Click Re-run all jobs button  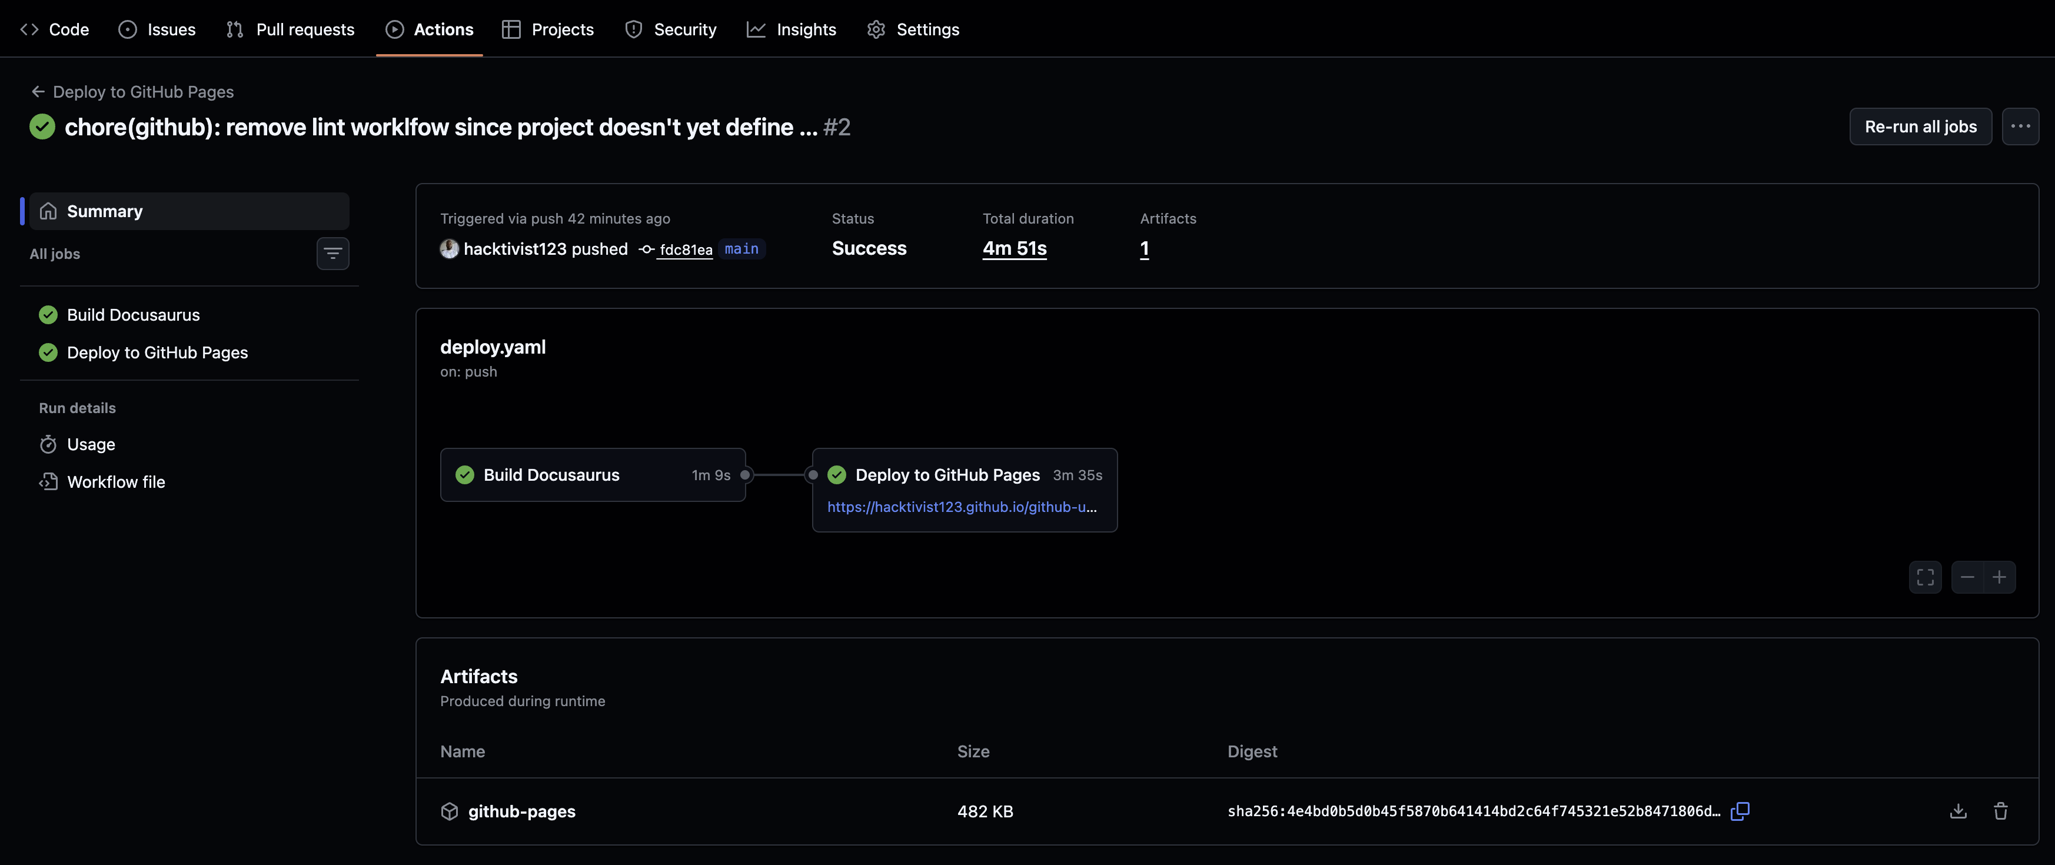[x=1920, y=126]
